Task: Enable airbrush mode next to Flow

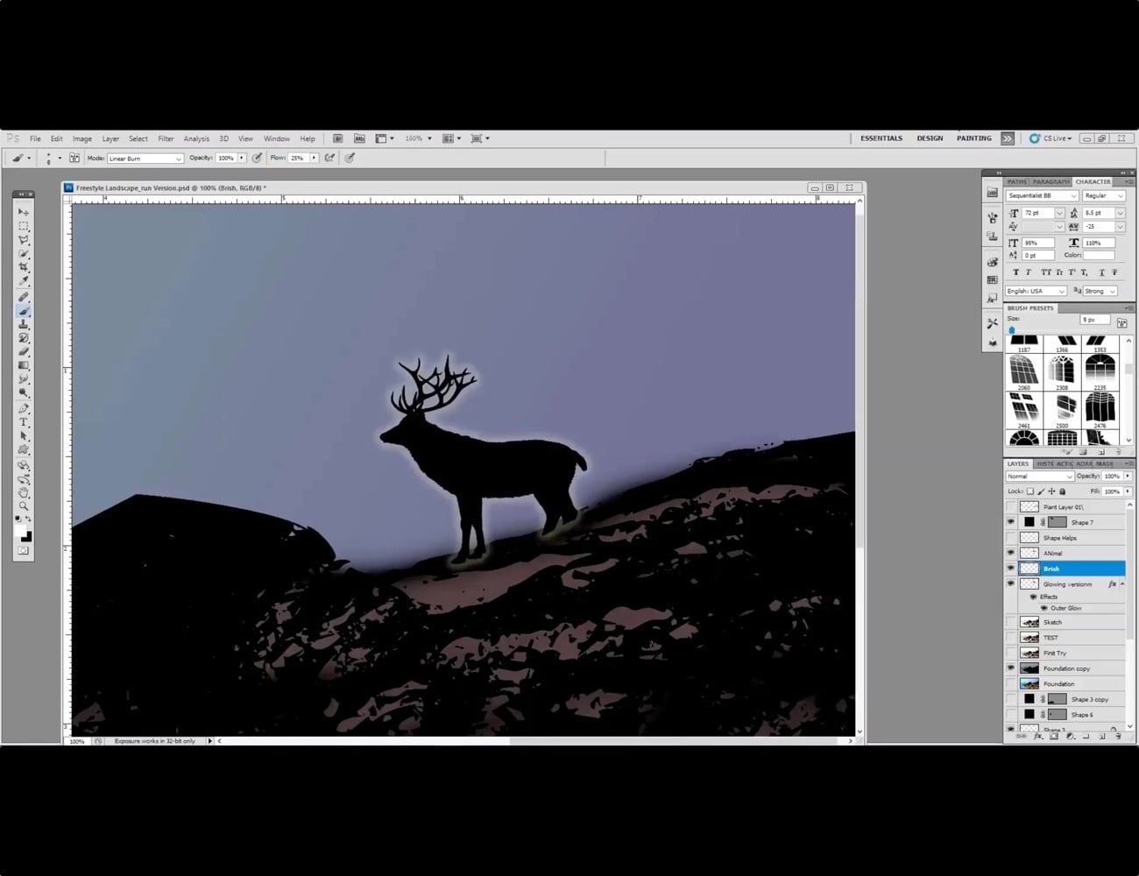Action: 329,159
